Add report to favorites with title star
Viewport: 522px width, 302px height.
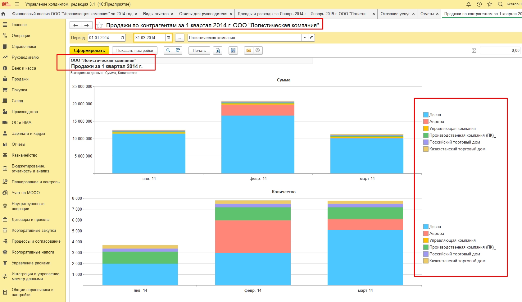(x=100, y=25)
